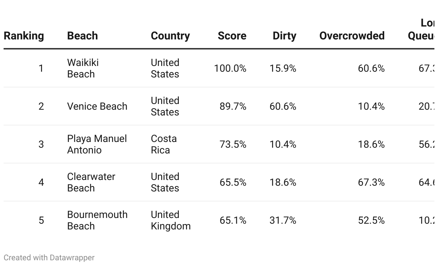The height and width of the screenshot is (266, 438).
Task: Sort by the Beach column header
Action: [82, 36]
